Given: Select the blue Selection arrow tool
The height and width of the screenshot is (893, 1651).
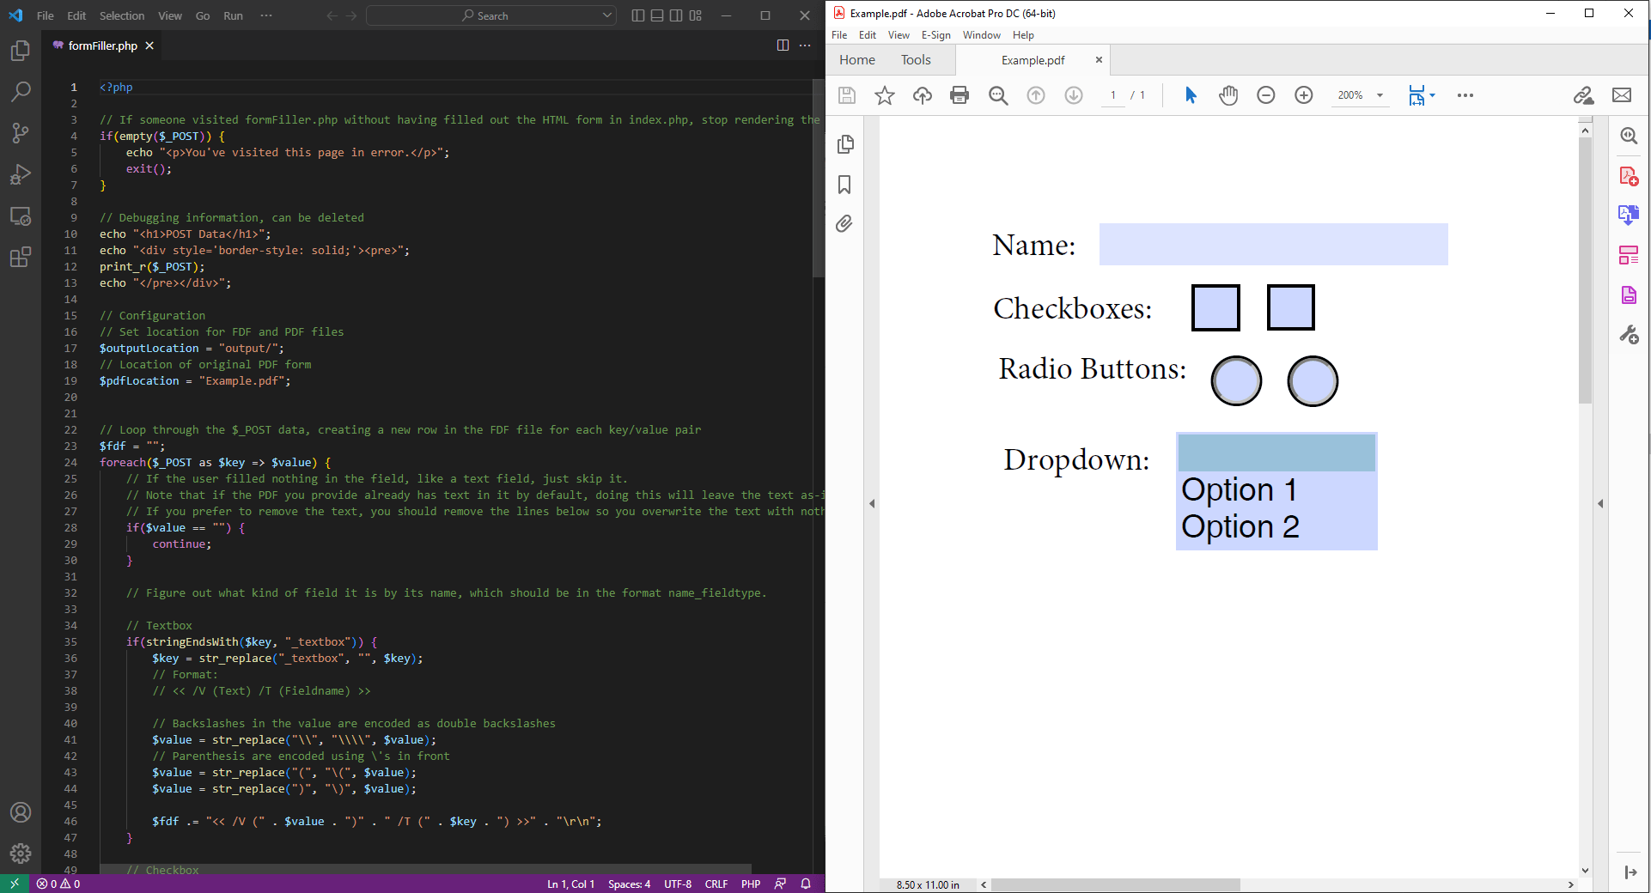Looking at the screenshot, I should (1191, 95).
